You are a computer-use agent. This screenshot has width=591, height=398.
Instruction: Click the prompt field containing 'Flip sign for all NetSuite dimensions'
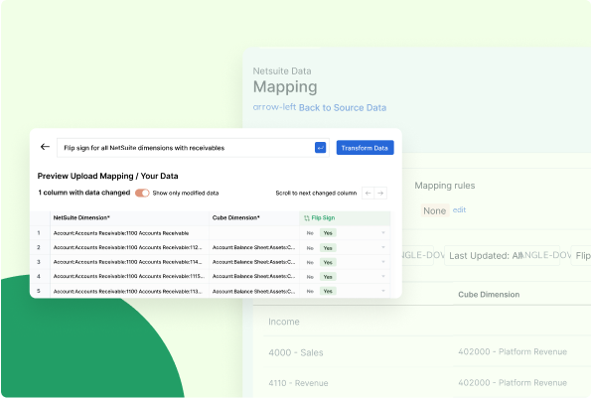(193, 148)
